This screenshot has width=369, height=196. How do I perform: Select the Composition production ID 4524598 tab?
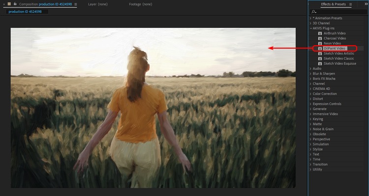(45, 4)
